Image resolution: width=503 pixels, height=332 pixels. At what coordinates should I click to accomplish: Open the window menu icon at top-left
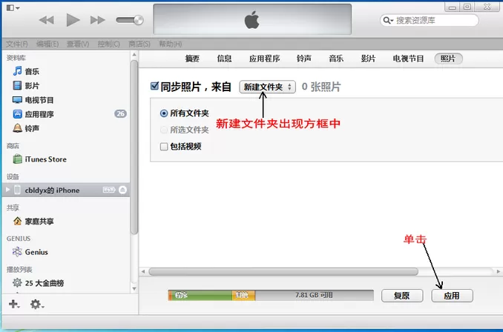point(13,7)
